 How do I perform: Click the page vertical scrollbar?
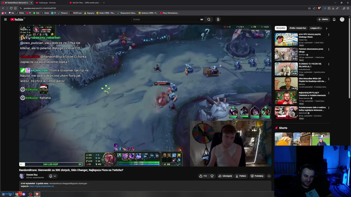coord(350,59)
